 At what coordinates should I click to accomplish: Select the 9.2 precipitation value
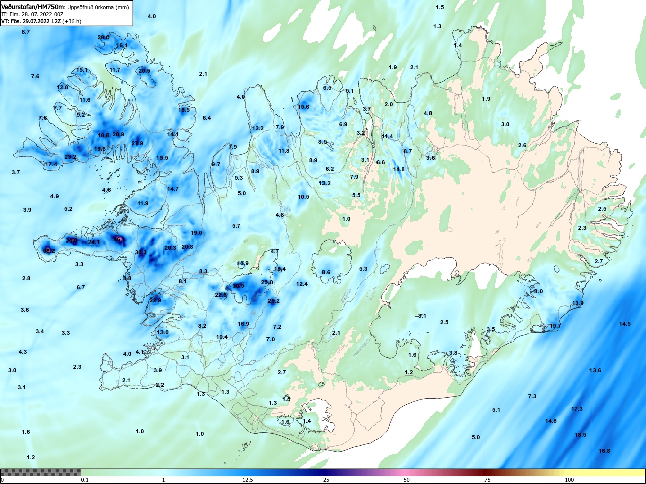(81, 115)
